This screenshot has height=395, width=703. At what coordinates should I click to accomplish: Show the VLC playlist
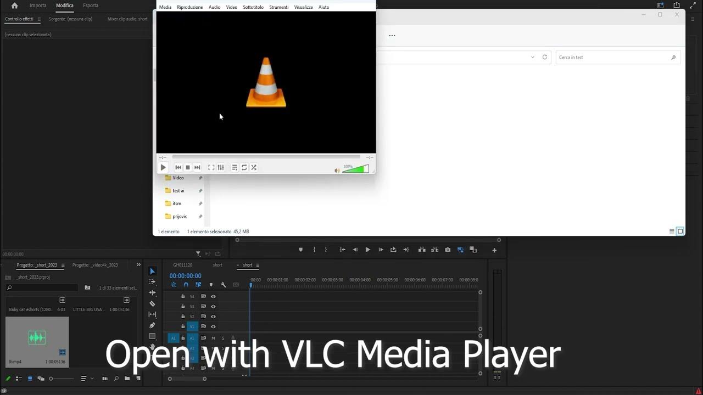pyautogui.click(x=235, y=167)
